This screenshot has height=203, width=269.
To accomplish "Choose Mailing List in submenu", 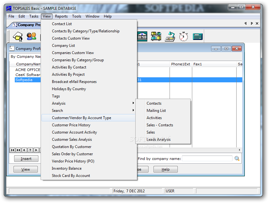I will tap(163, 111).
